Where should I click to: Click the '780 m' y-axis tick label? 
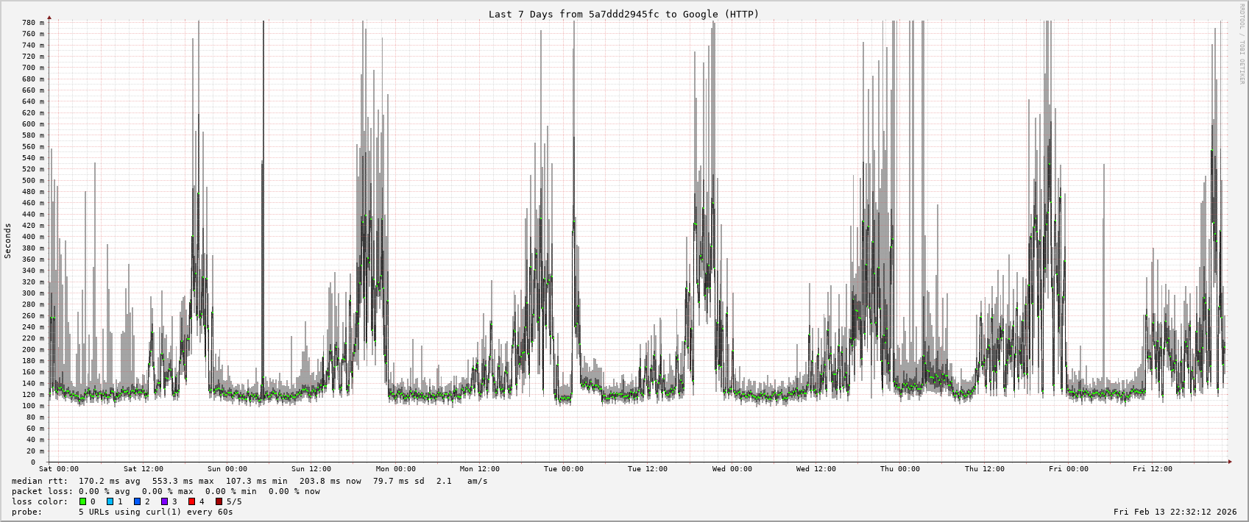tap(32, 23)
